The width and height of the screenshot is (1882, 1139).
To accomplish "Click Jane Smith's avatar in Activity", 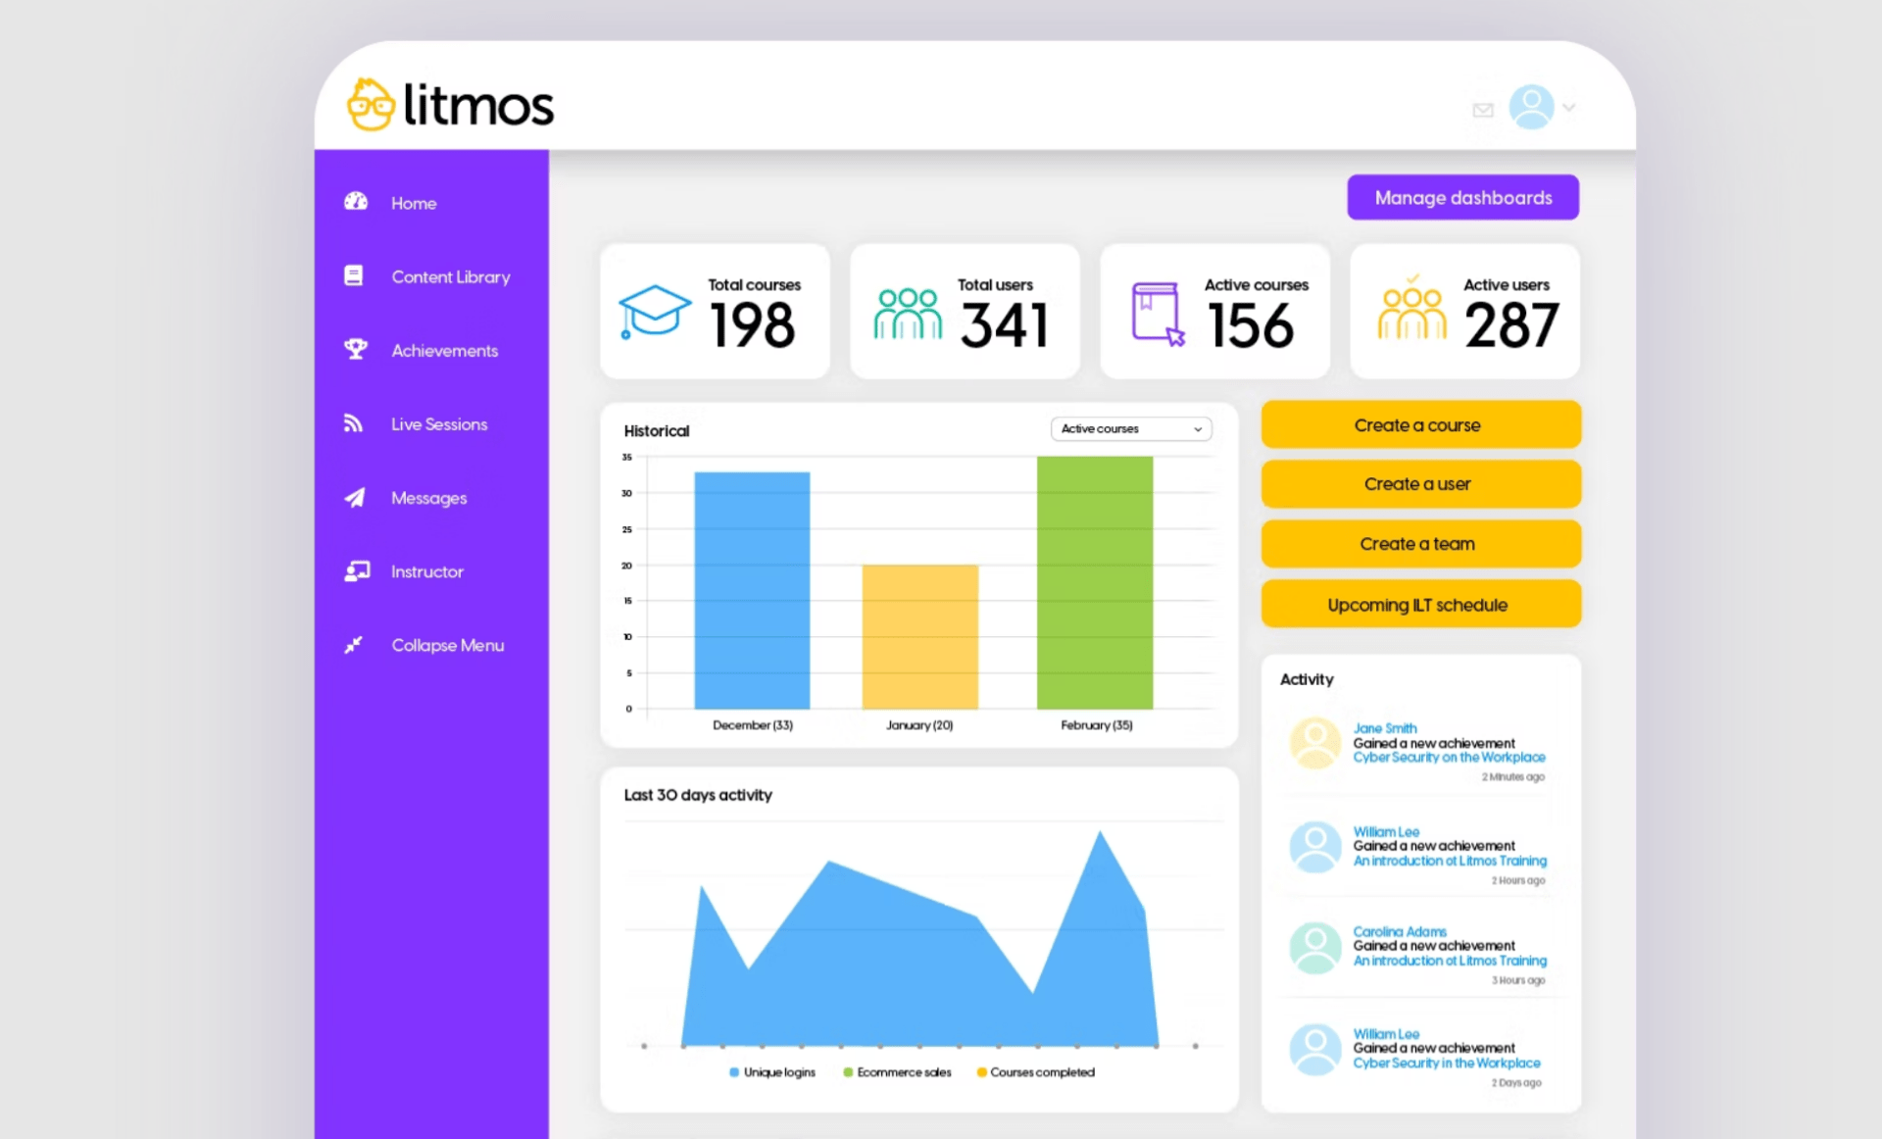I will click(1314, 743).
